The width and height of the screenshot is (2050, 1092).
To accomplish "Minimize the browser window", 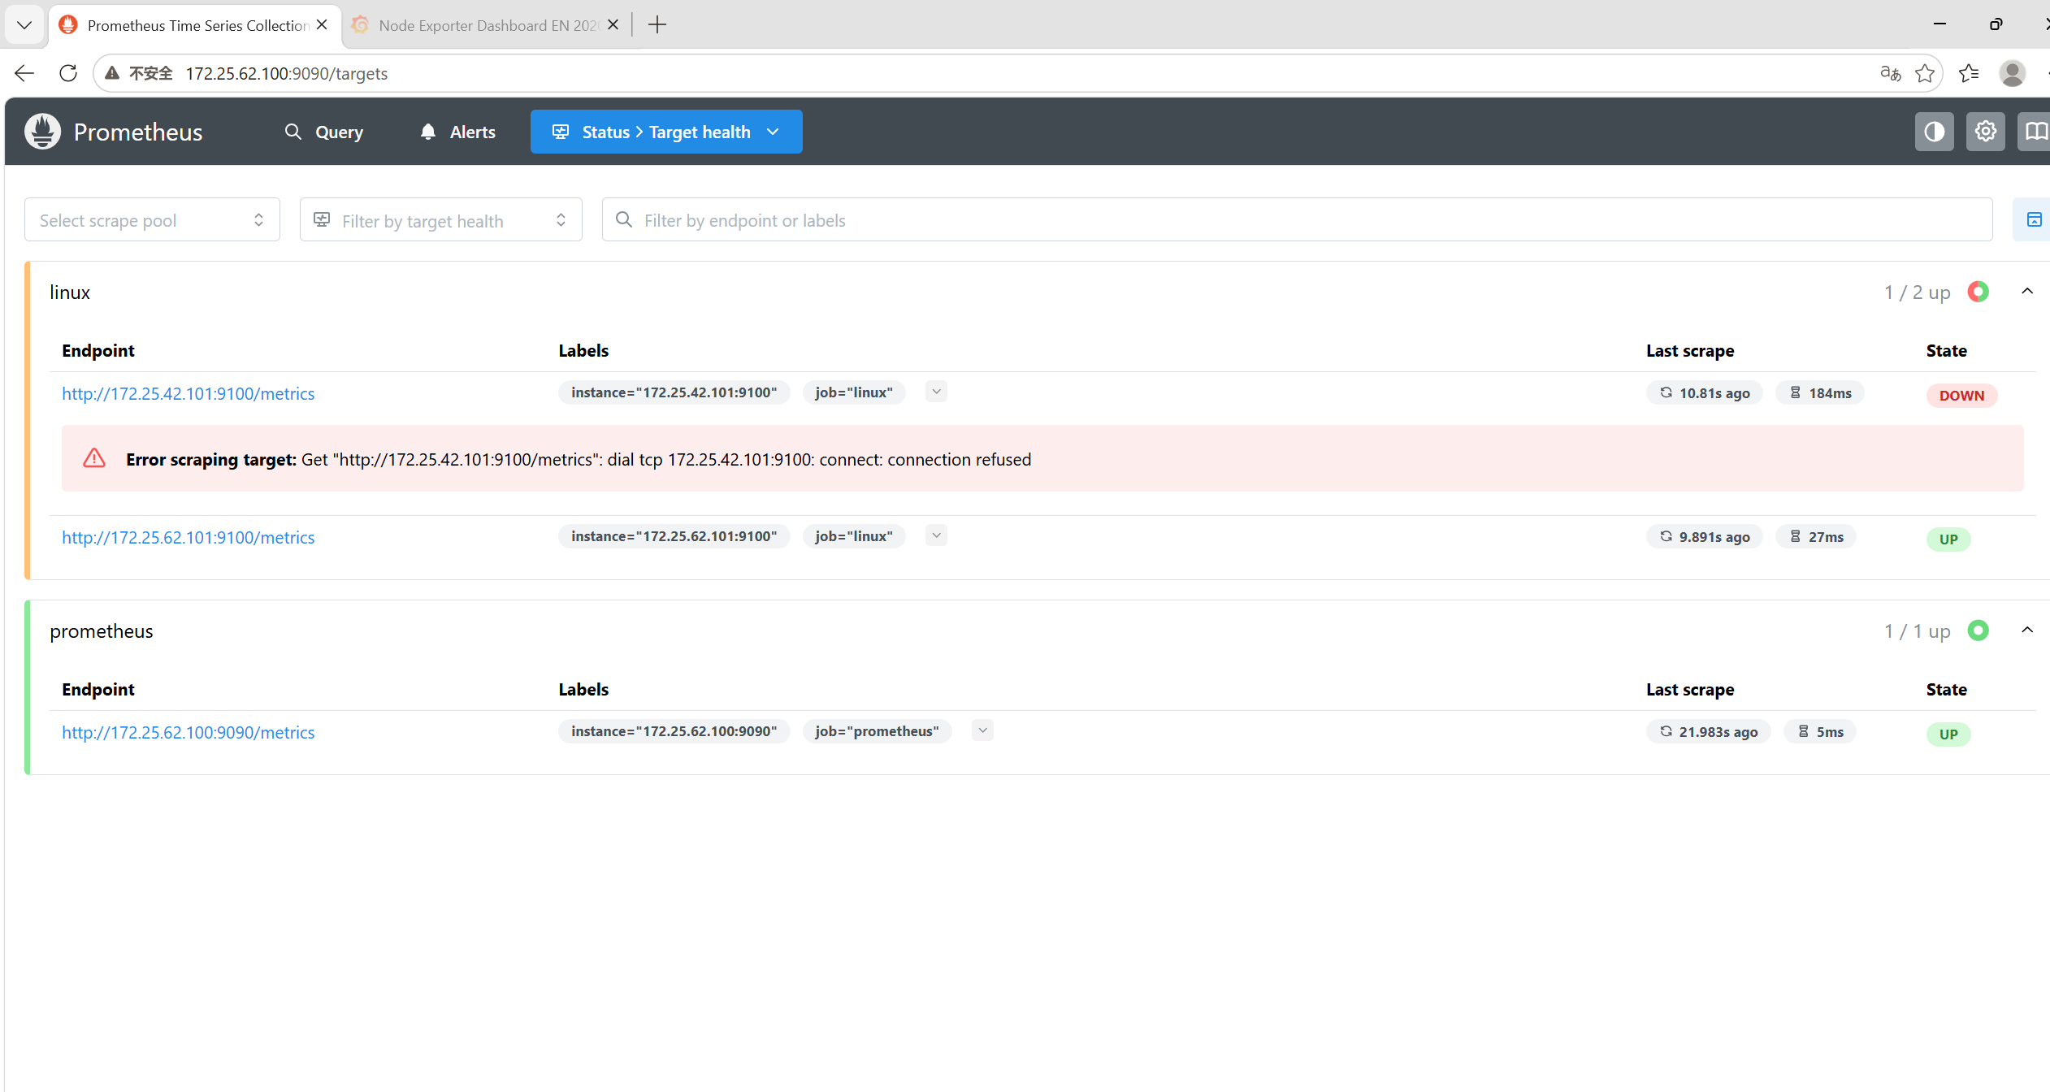I will [1939, 24].
